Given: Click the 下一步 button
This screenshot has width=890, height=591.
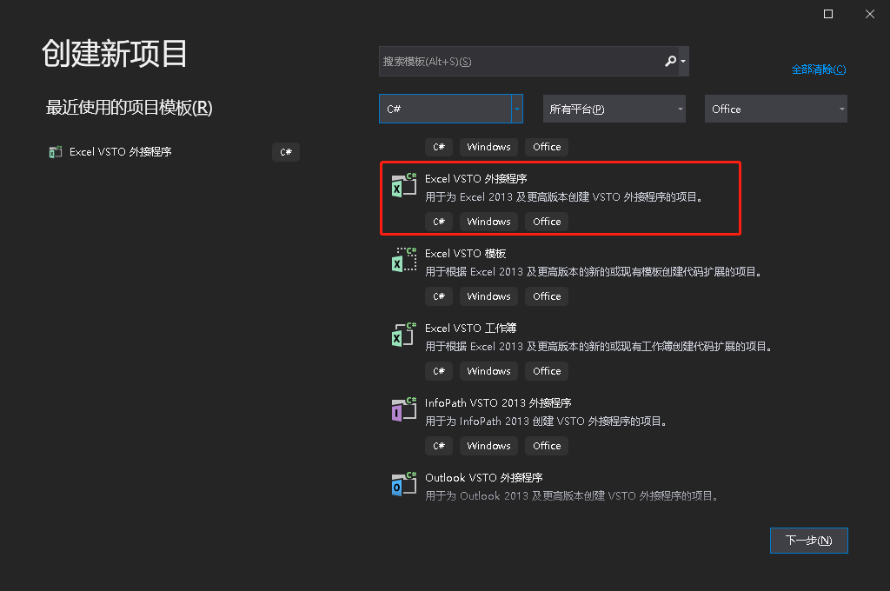Looking at the screenshot, I should (809, 541).
